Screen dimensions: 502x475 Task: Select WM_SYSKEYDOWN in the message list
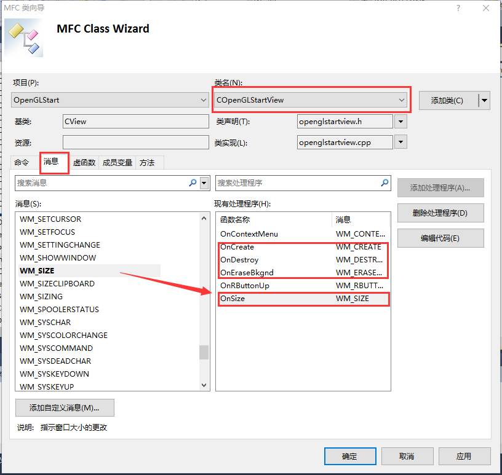tap(54, 374)
